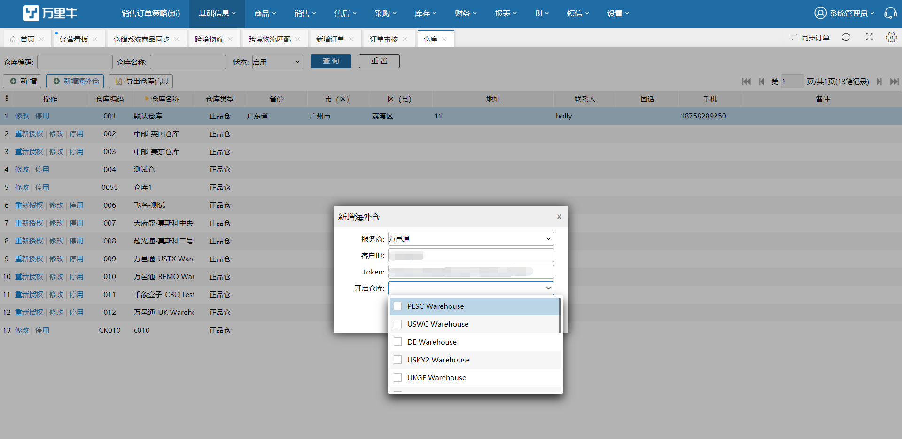Image resolution: width=902 pixels, height=439 pixels.
Task: Click 修改 for 测试仓 row
Action: click(22, 170)
